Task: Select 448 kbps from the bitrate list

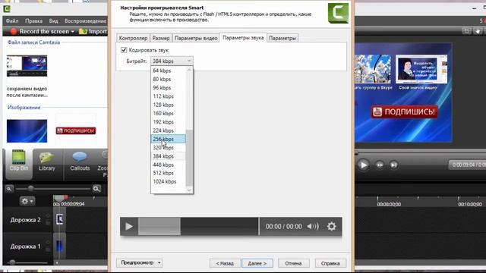Action: [168, 165]
